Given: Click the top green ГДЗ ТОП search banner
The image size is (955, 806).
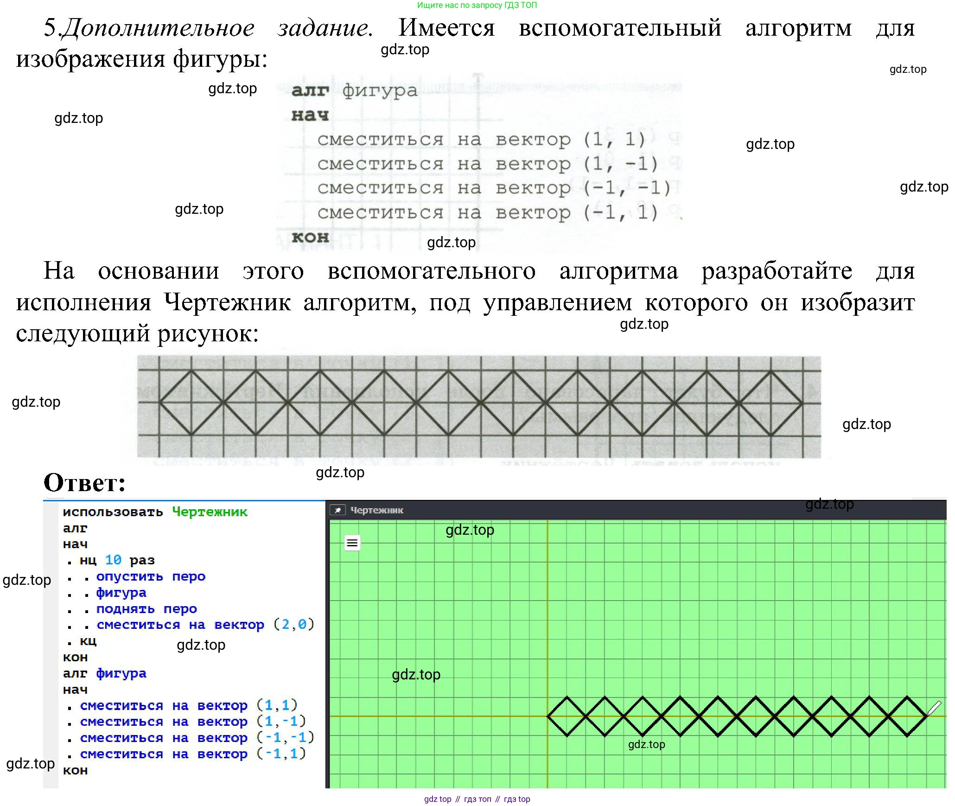Looking at the screenshot, I should [477, 5].
